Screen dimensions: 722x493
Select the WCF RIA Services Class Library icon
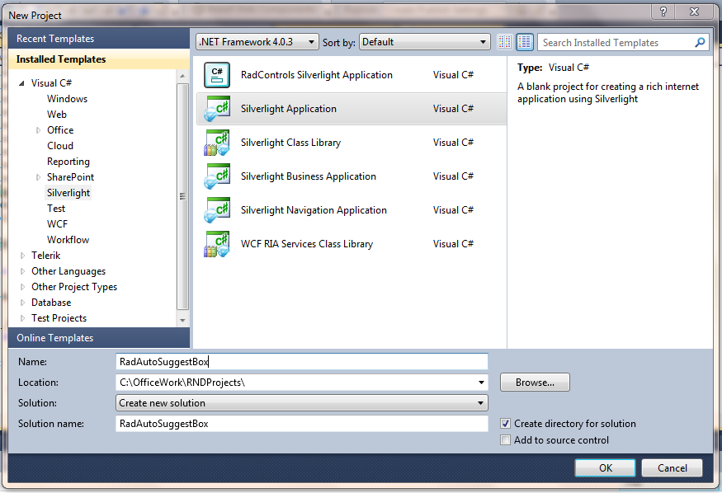pos(217,243)
